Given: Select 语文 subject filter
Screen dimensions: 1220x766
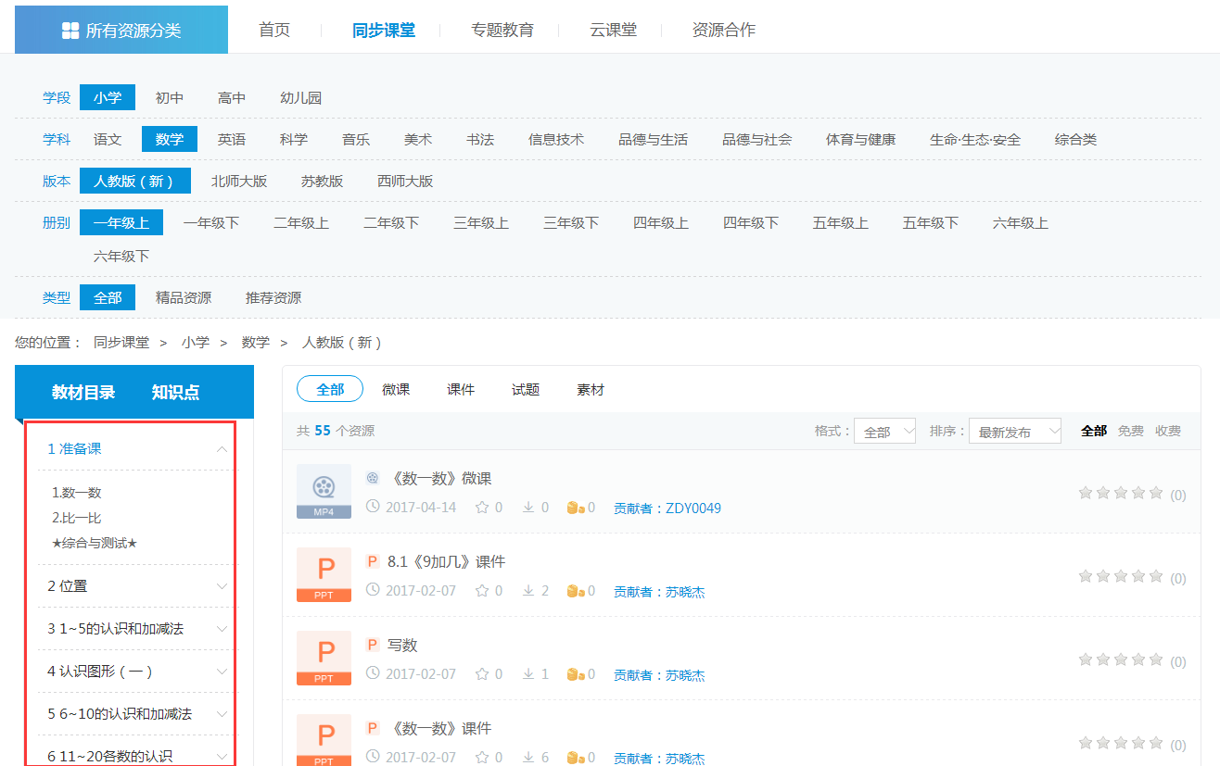Looking at the screenshot, I should (108, 139).
